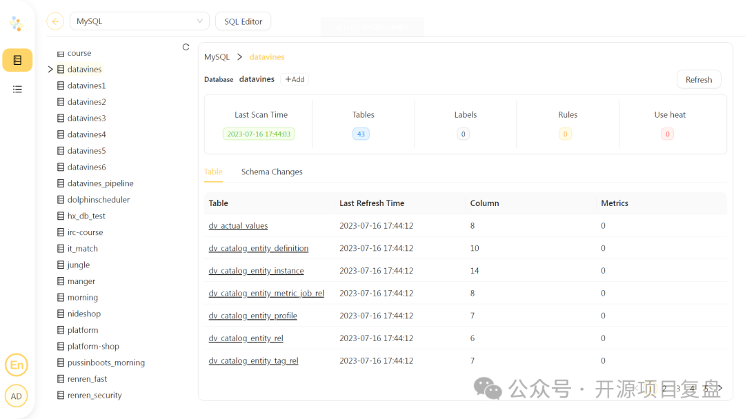Image resolution: width=745 pixels, height=419 pixels.
Task: Open the AD user avatar menu
Action: (17, 396)
